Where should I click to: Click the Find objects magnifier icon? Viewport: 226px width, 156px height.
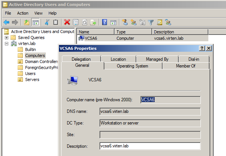(160, 22)
